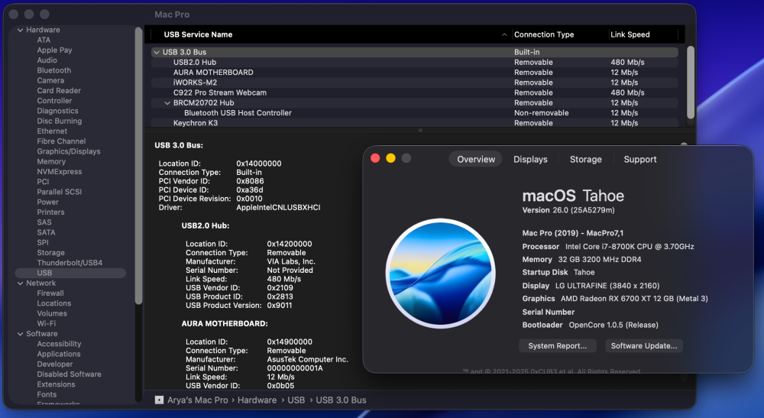Close the About This Mac window
The width and height of the screenshot is (764, 418).
tap(375, 158)
